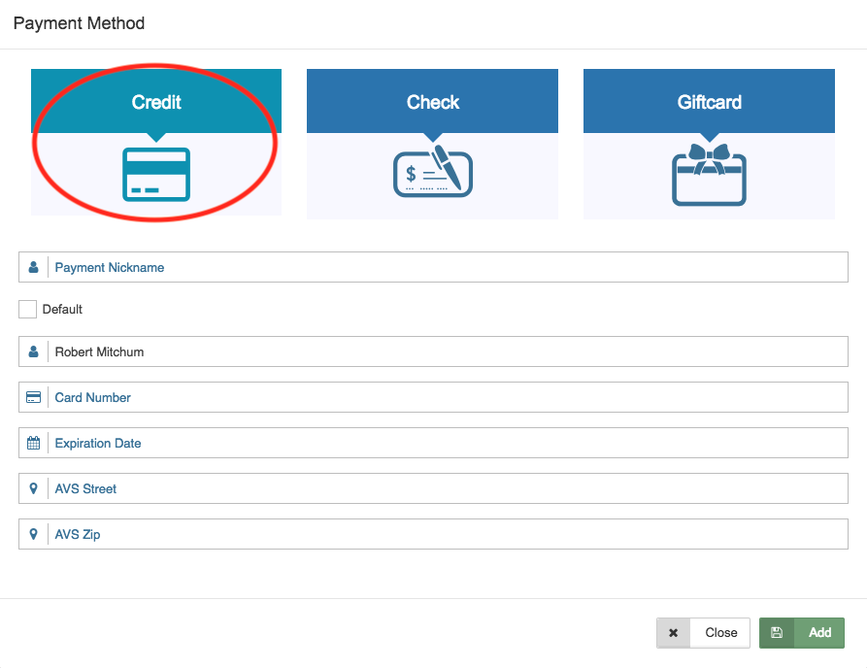The height and width of the screenshot is (668, 867).
Task: Choose the Giftcard payment tab
Action: point(709,102)
